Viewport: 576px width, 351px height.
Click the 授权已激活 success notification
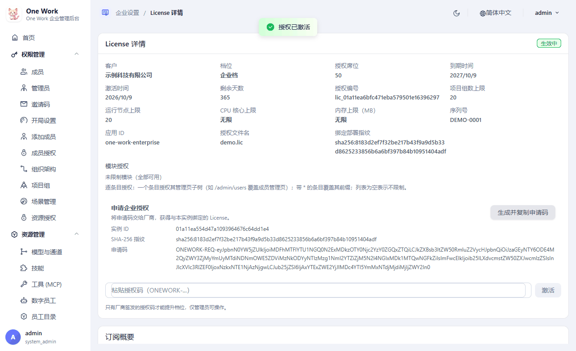click(288, 27)
